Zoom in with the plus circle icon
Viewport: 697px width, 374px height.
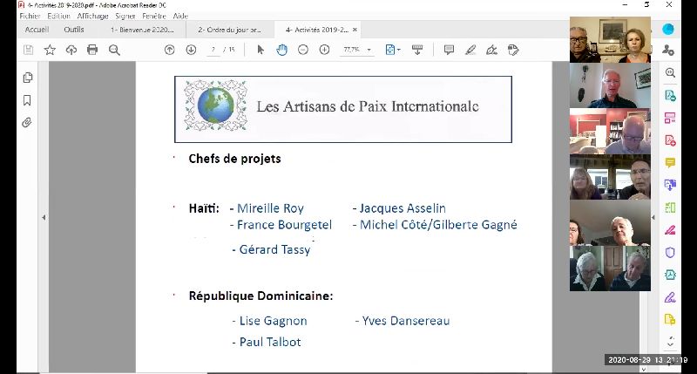[324, 50]
